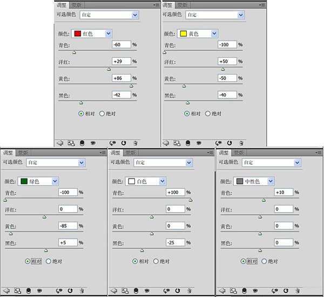Select 相对 radio in Green (绿色) panel
Viewport: 324px width, 297px height.
coord(28,261)
